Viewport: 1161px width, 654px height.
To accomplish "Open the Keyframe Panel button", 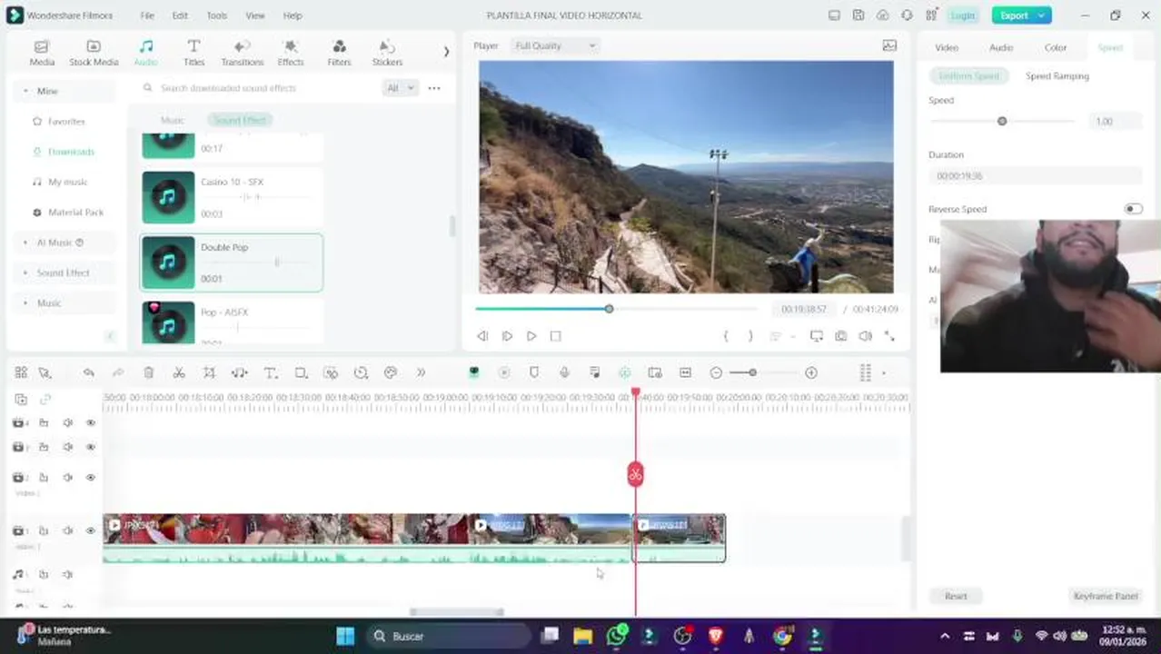I will coord(1106,596).
